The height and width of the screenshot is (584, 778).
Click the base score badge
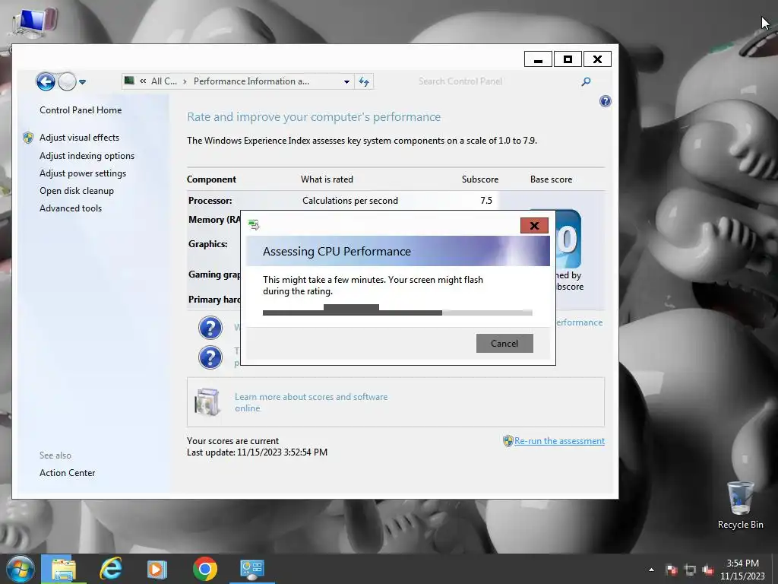568,239
